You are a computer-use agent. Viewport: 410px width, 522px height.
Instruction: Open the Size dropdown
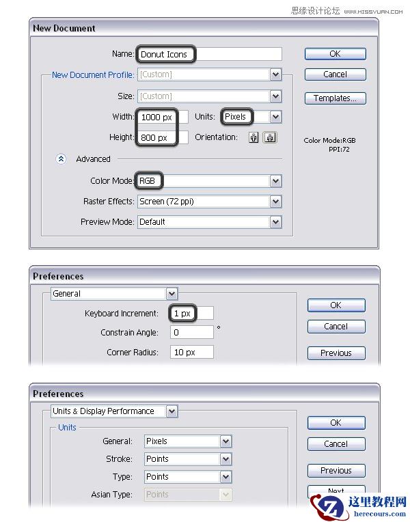click(275, 96)
